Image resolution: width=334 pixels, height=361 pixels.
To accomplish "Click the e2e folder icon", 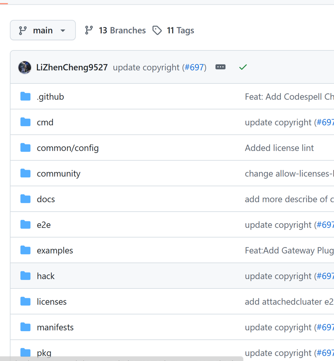I will point(25,224).
